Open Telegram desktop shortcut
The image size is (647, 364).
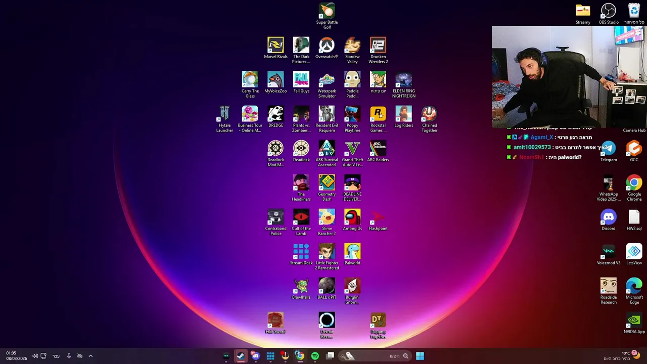[x=609, y=151]
